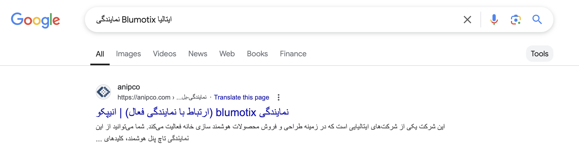Click the anipco site favicon
This screenshot has height=155, width=579.
point(103,92)
